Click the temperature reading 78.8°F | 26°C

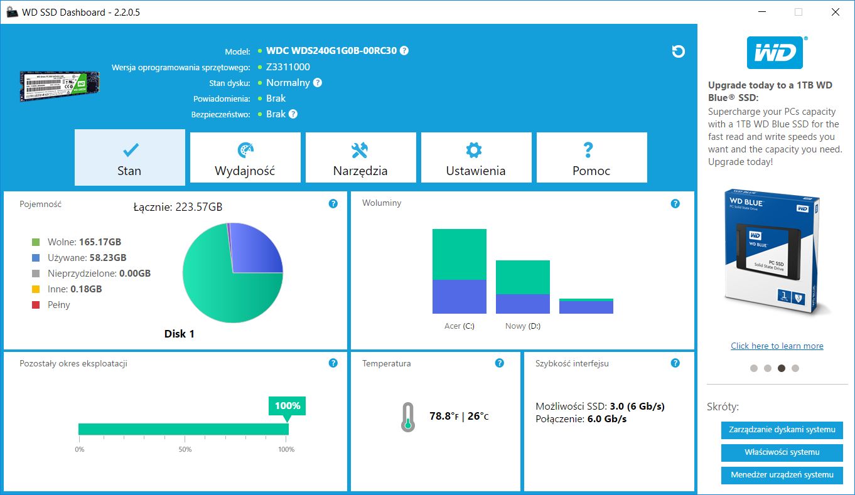coord(459,416)
